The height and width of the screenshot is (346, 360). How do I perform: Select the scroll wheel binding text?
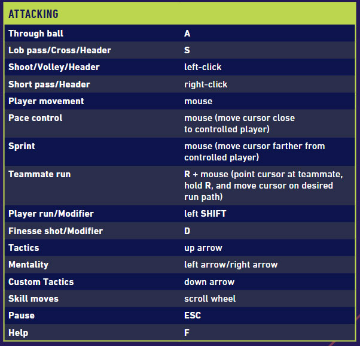210,299
